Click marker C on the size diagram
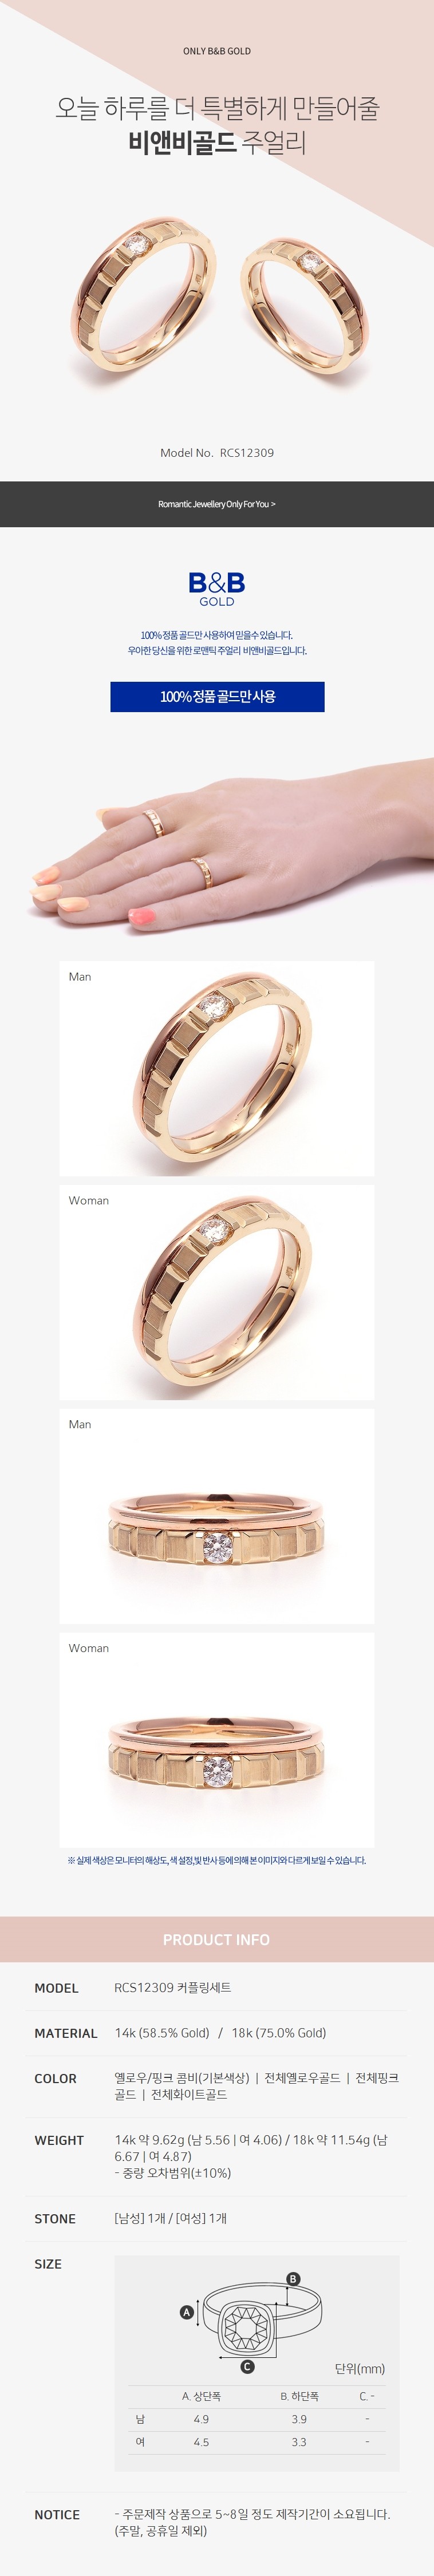 pyautogui.click(x=248, y=2366)
